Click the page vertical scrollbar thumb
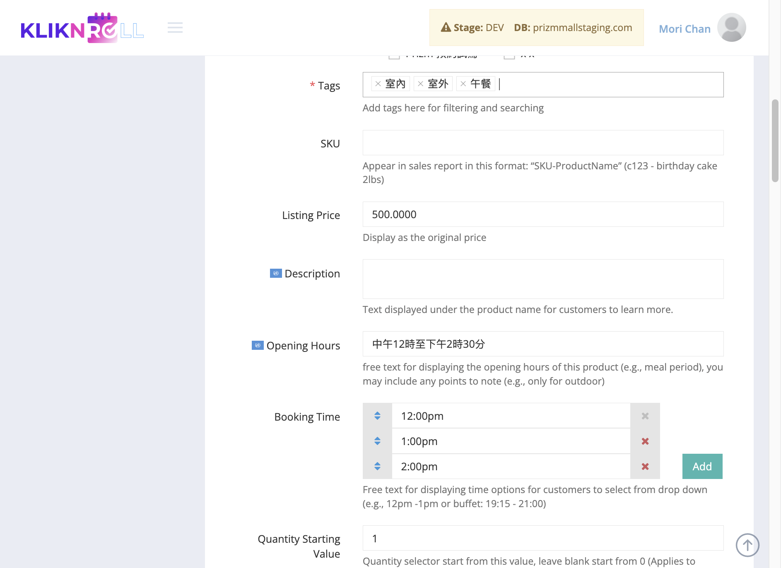This screenshot has width=781, height=568. (775, 141)
